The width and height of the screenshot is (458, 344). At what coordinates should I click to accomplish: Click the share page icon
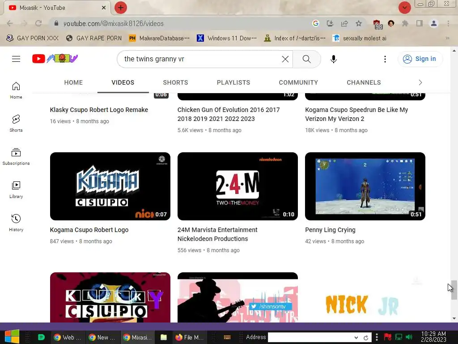pos(344,23)
